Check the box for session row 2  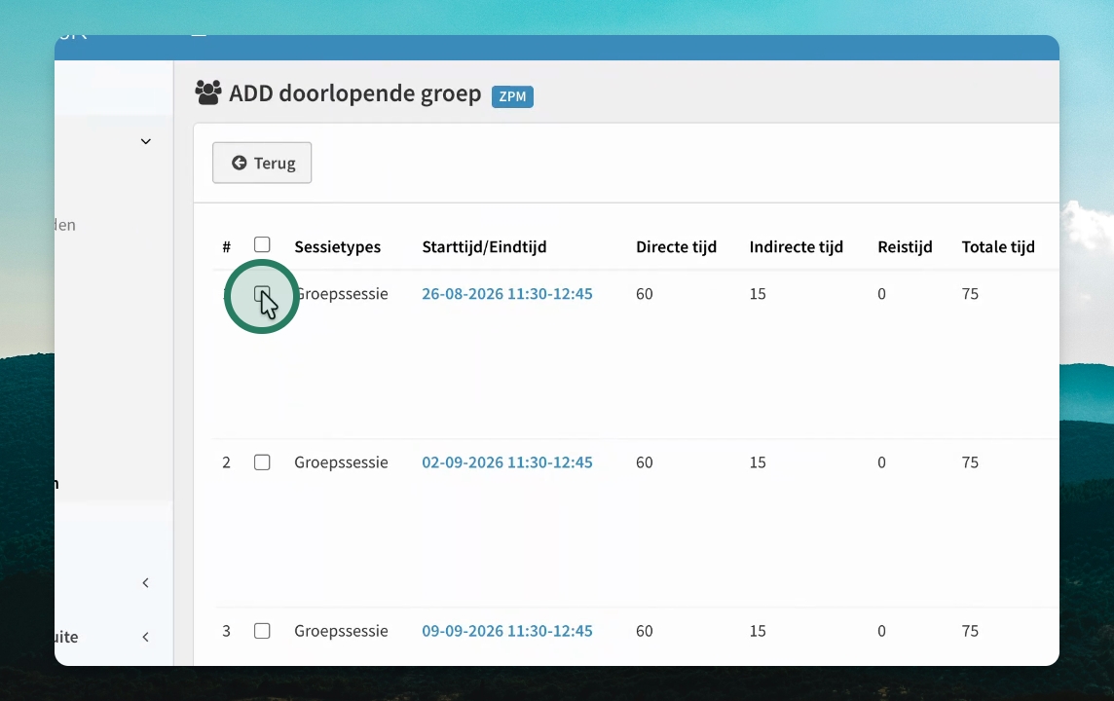pyautogui.click(x=262, y=462)
